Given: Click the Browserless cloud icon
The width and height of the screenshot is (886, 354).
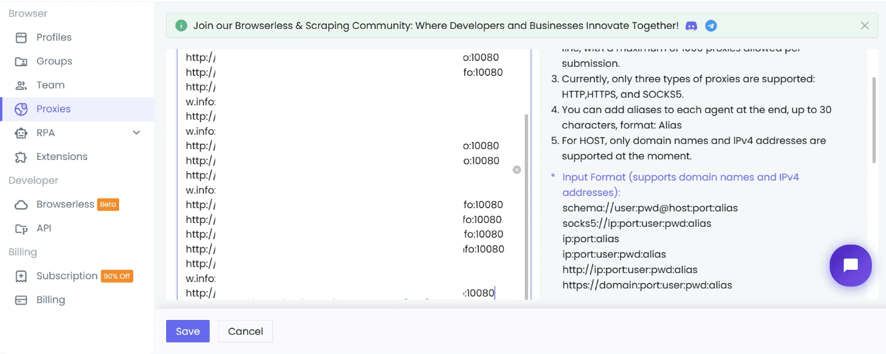Looking at the screenshot, I should click(x=21, y=204).
